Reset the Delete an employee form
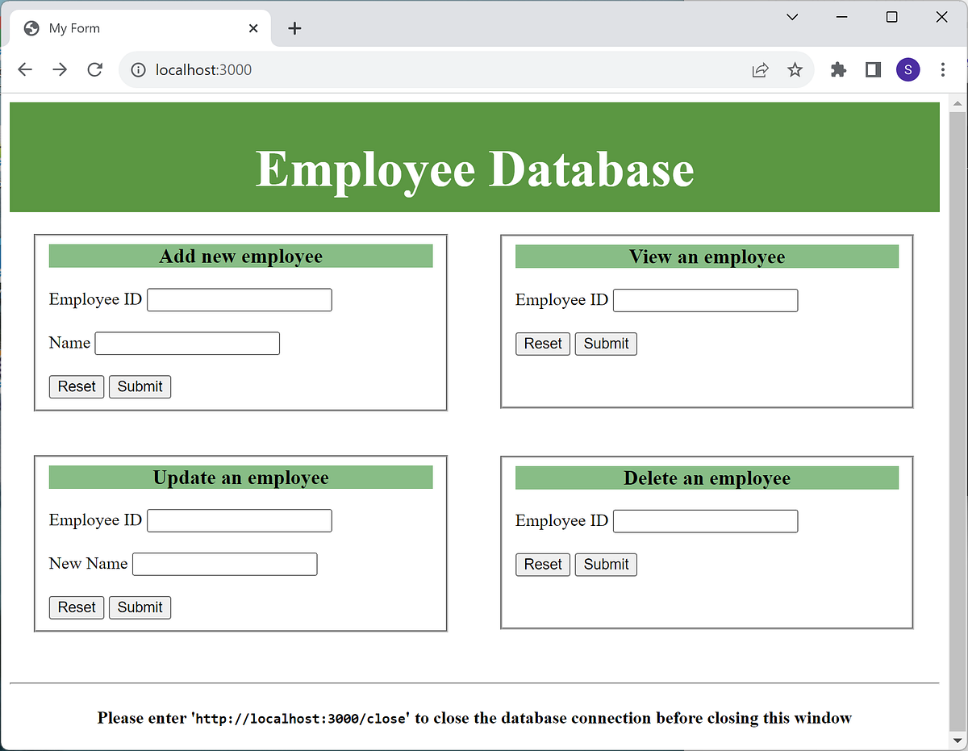Screen dimensions: 968x751 [542, 564]
